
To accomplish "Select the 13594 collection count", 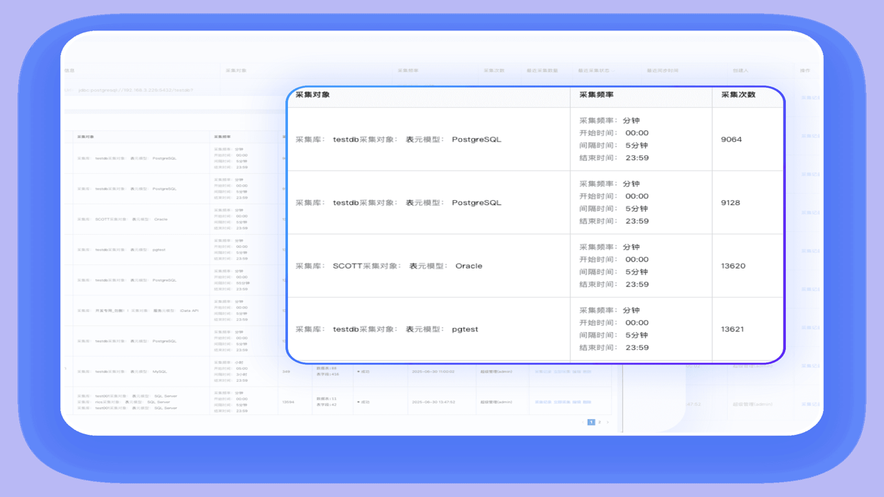I will coord(289,402).
